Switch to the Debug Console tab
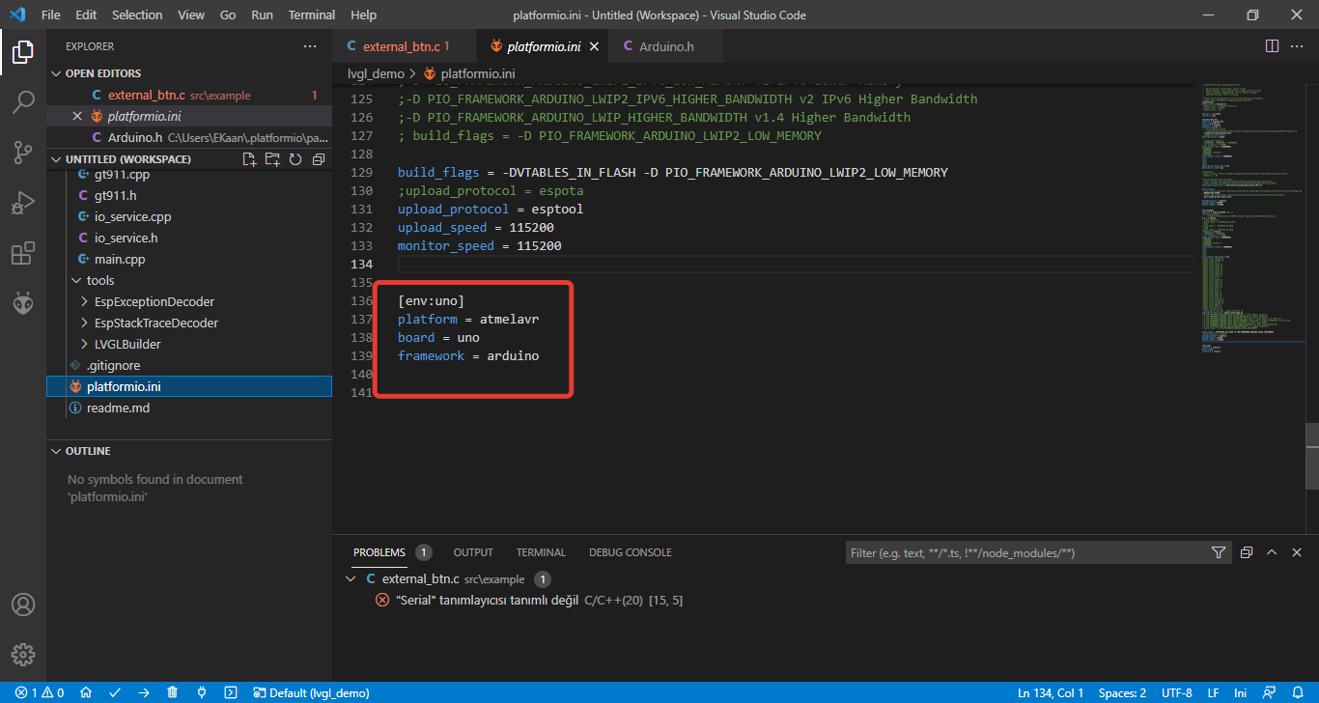Screen dimensions: 1319x703 point(631,552)
